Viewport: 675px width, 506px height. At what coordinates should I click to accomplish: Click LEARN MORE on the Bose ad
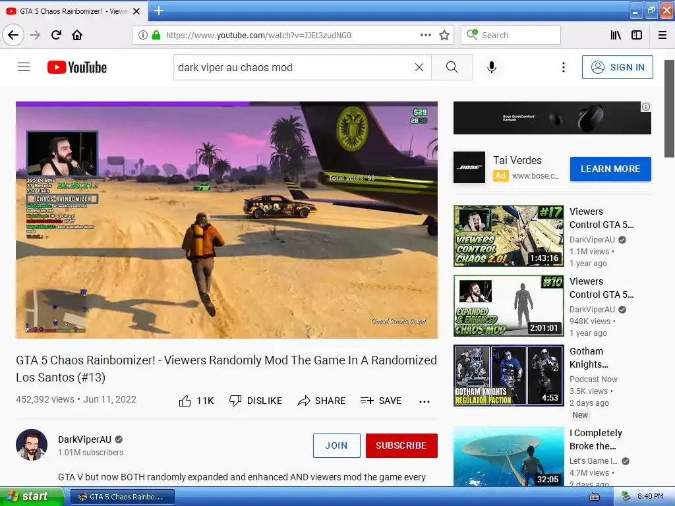click(610, 169)
